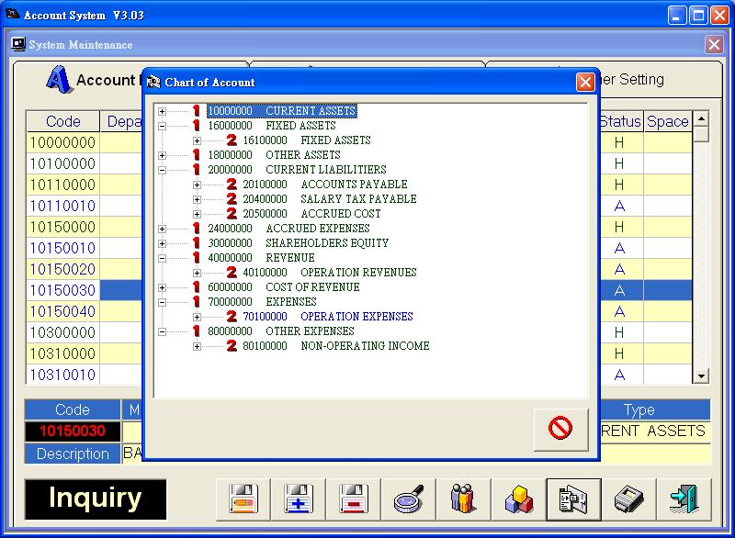
Task: Expand the 10000000 CURRENT ASSETS node
Action: (x=163, y=111)
